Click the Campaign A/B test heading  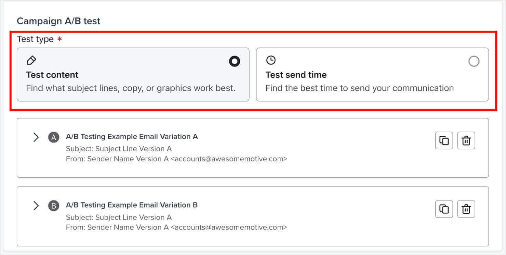tap(58, 21)
